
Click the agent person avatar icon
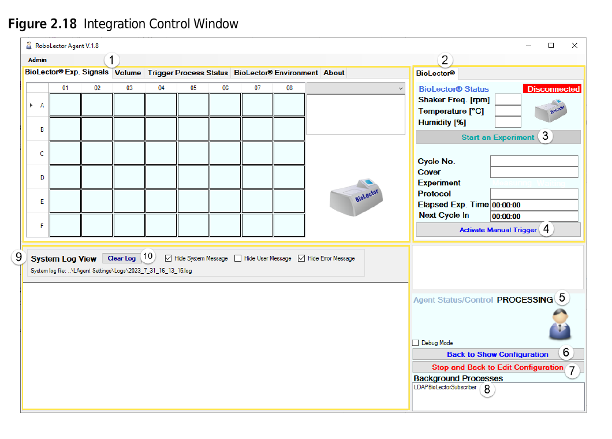coord(560,324)
